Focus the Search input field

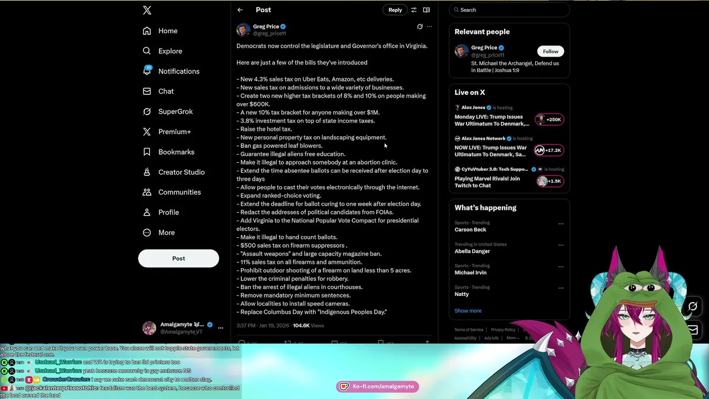[x=509, y=10]
